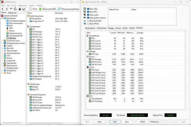Screen dimensions: 191x127
Task: Select DMI item in the tree
Action: (x=9, y=26)
